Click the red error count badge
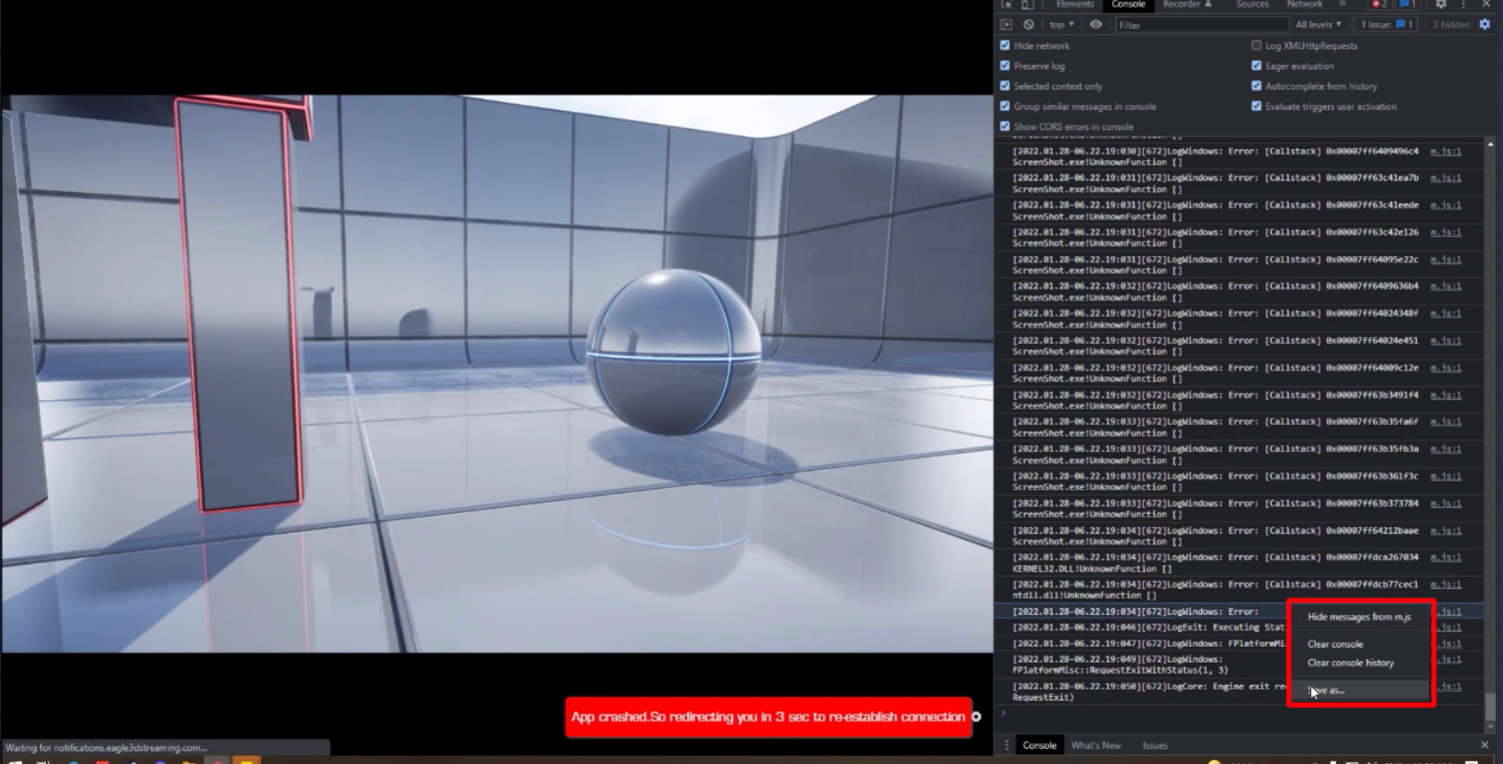1503x764 pixels. (x=1379, y=5)
